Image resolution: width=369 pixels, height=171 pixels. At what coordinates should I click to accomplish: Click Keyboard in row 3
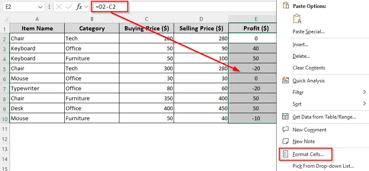37,48
